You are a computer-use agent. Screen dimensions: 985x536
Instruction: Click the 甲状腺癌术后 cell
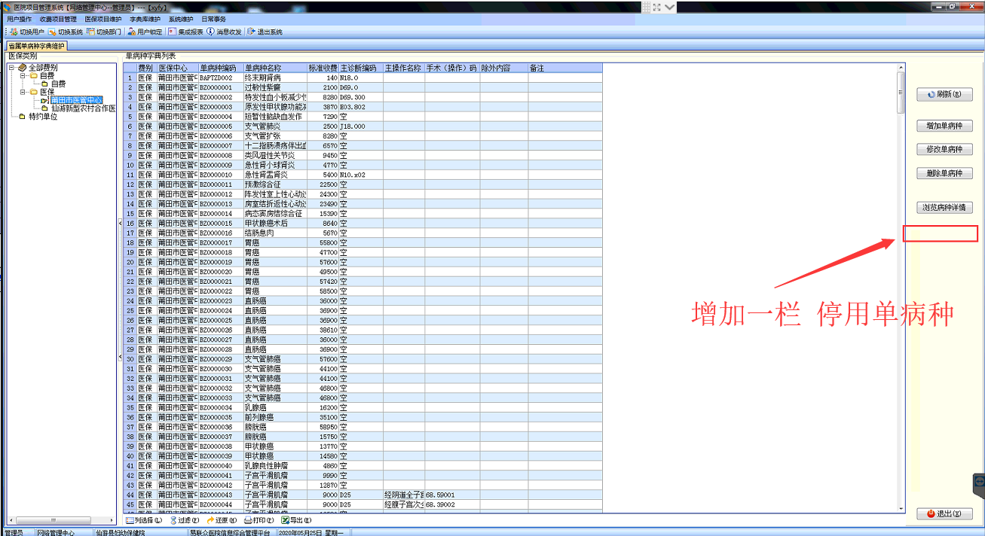275,223
